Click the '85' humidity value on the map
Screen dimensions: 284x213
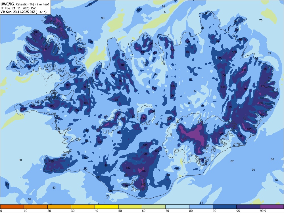coord(269,53)
